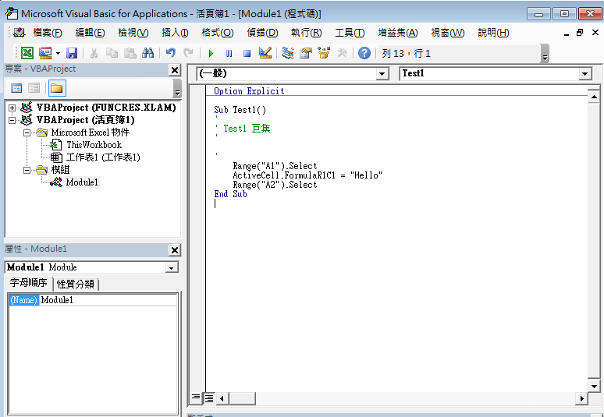Switch to the 性質分類 tab

point(76,284)
